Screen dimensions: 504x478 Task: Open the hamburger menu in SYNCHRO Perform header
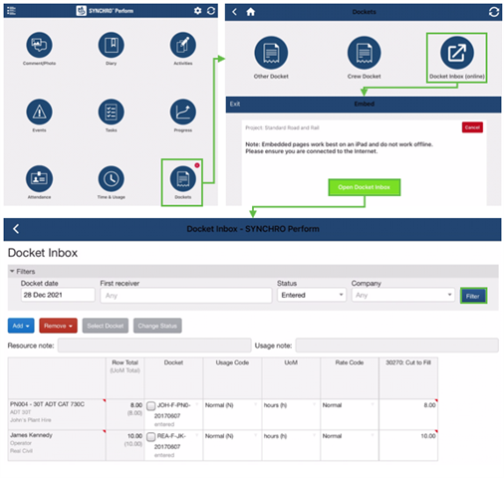coord(11,11)
